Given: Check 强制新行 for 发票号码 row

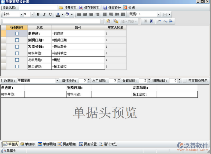Looking at the screenshot, I should [x=17, y=47].
